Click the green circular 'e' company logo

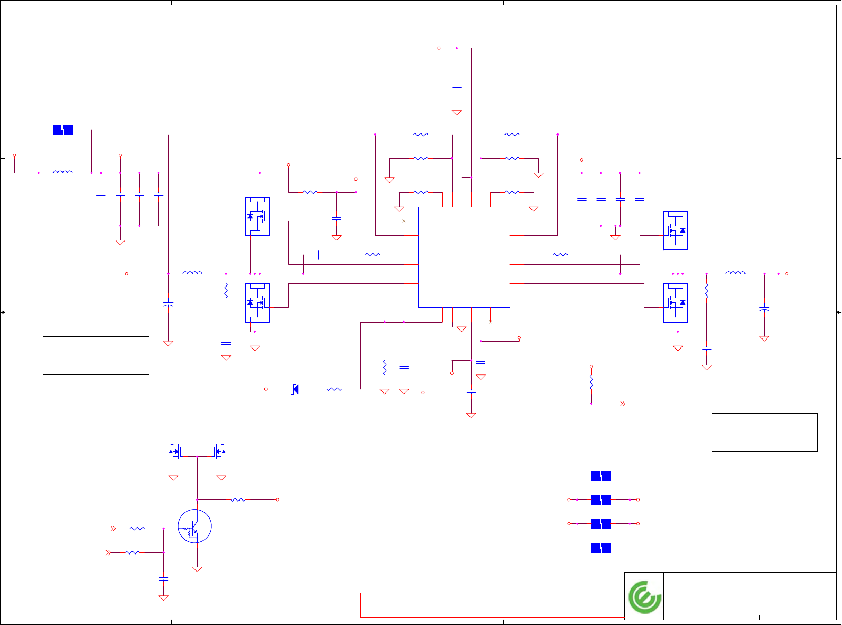(645, 597)
